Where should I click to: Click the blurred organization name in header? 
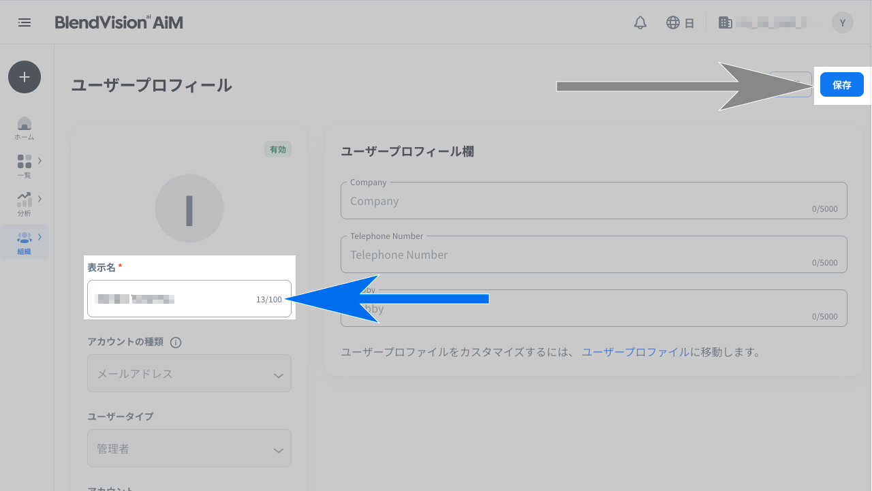779,22
